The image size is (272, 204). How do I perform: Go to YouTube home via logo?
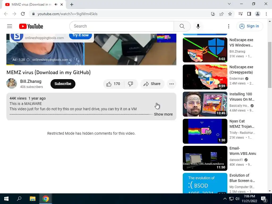click(31, 26)
